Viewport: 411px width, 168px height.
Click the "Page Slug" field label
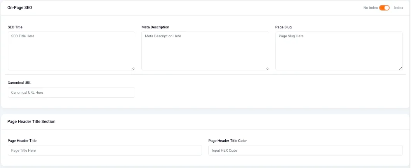pos(283,27)
